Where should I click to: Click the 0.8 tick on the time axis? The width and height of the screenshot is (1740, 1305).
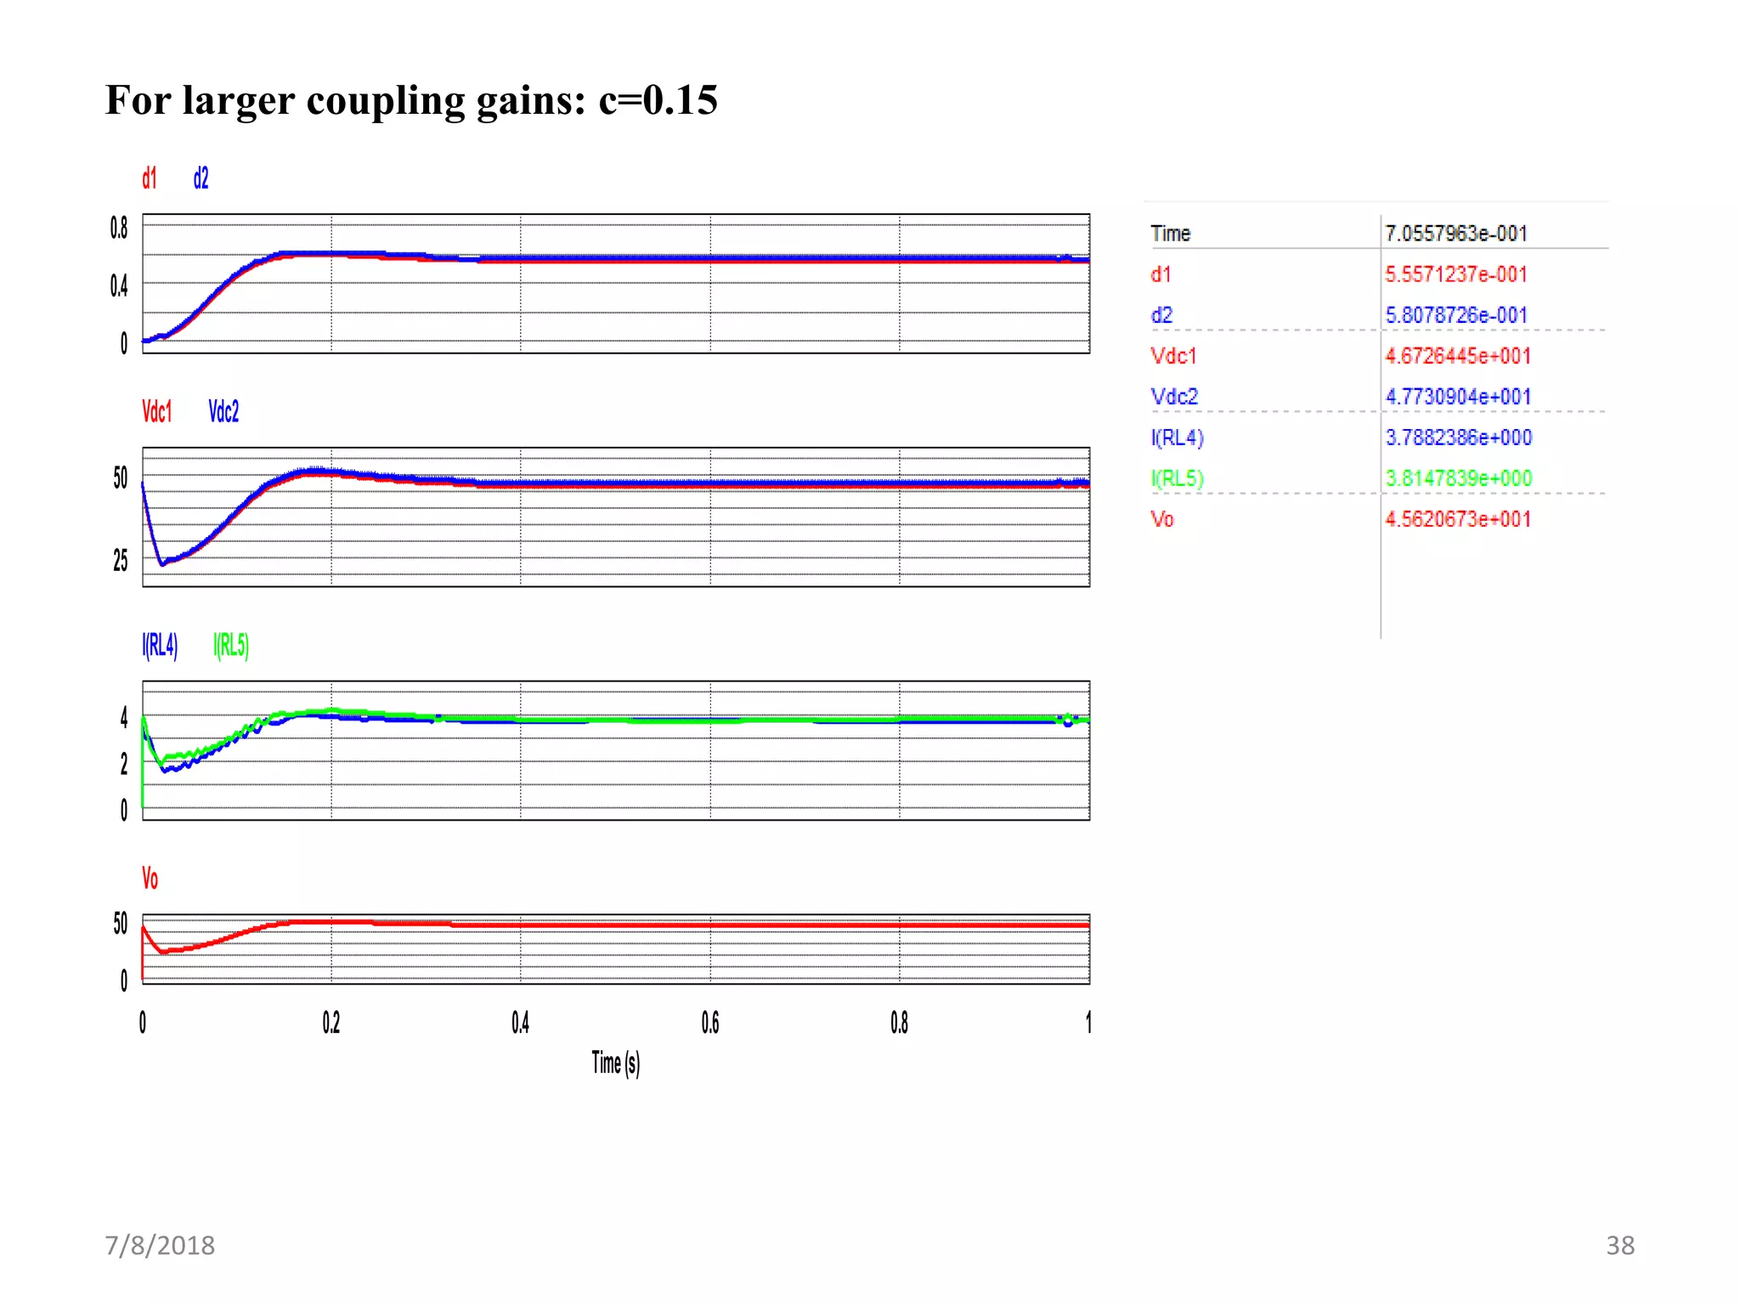900,1022
